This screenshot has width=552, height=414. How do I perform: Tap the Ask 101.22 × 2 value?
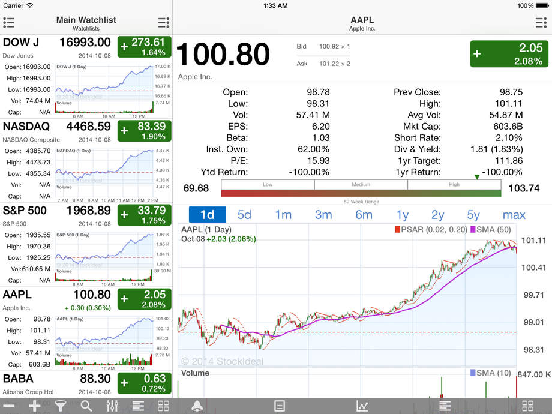pos(334,64)
